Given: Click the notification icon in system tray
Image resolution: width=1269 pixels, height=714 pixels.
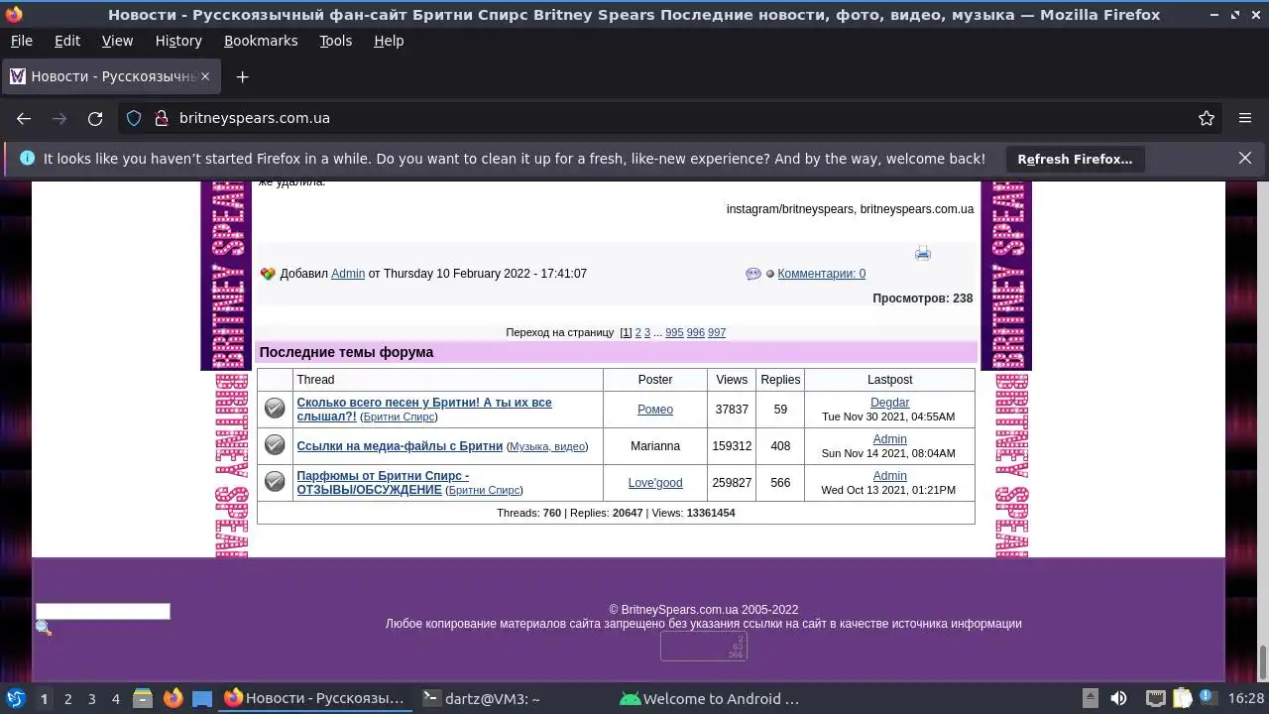Looking at the screenshot, I should 1209,698.
